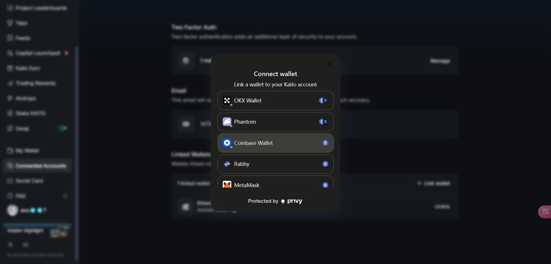
Task: Open Social Card in the sidebar
Action: tap(25, 181)
